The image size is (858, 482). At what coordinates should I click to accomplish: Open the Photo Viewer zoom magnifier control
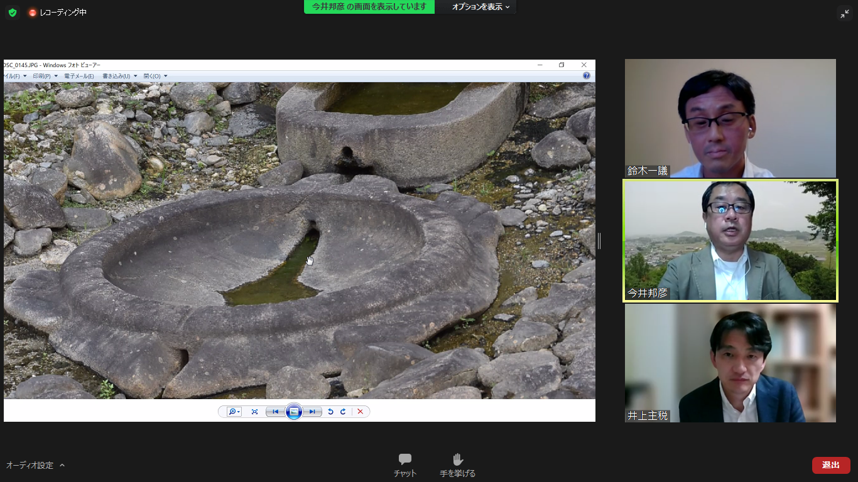coord(234,412)
